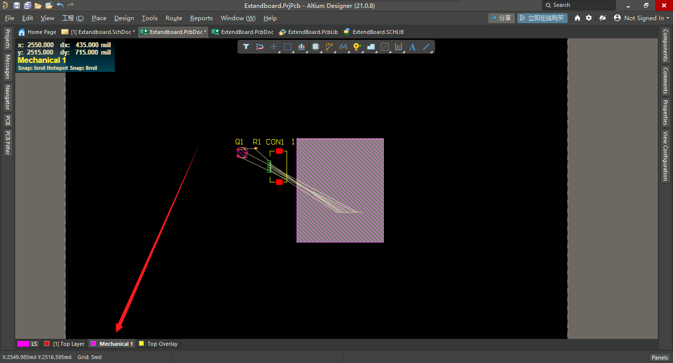The image size is (673, 363).
Task: Click the 分享 share button
Action: coord(502,18)
